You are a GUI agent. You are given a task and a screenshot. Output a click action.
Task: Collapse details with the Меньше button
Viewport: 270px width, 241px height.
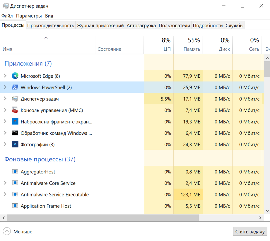tap(18, 231)
